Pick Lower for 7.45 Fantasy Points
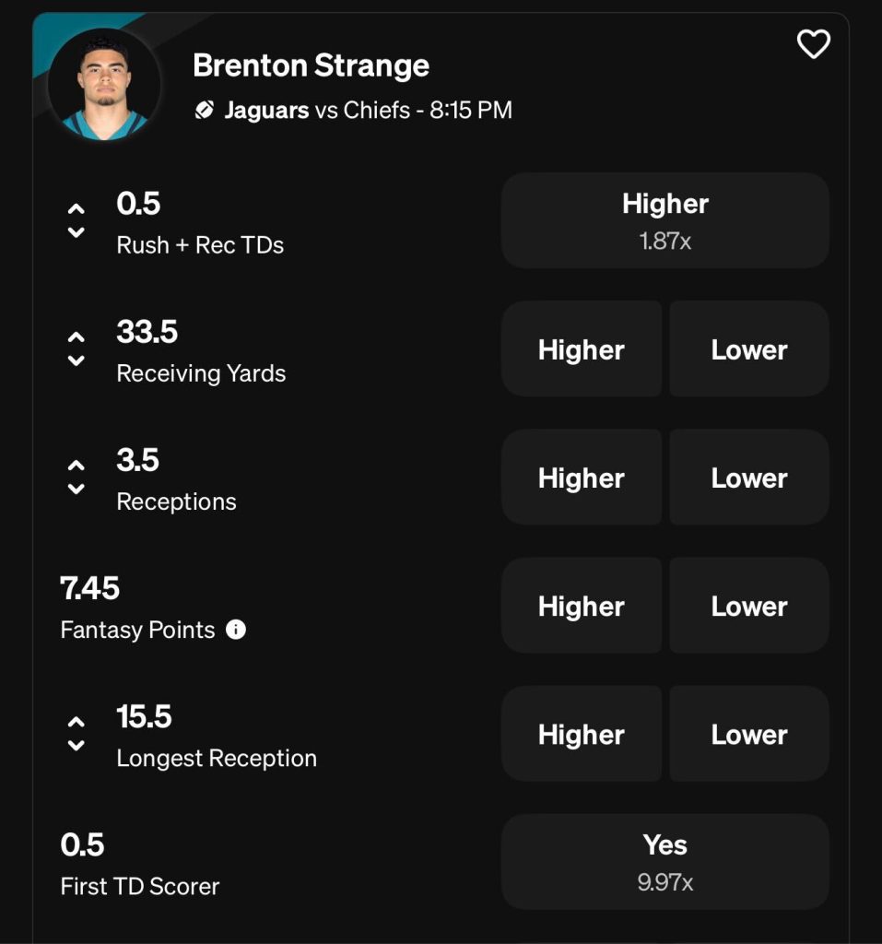This screenshot has height=944, width=882. 748,606
